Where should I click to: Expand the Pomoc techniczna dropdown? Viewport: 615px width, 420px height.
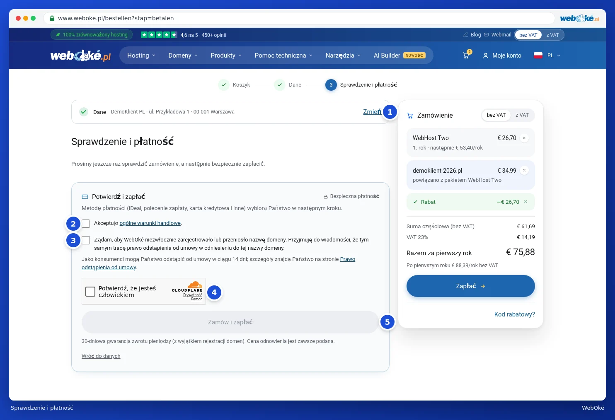tap(283, 56)
